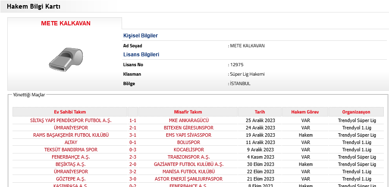Select the Ad Soyad value METE KALKAVAN

coord(247,46)
